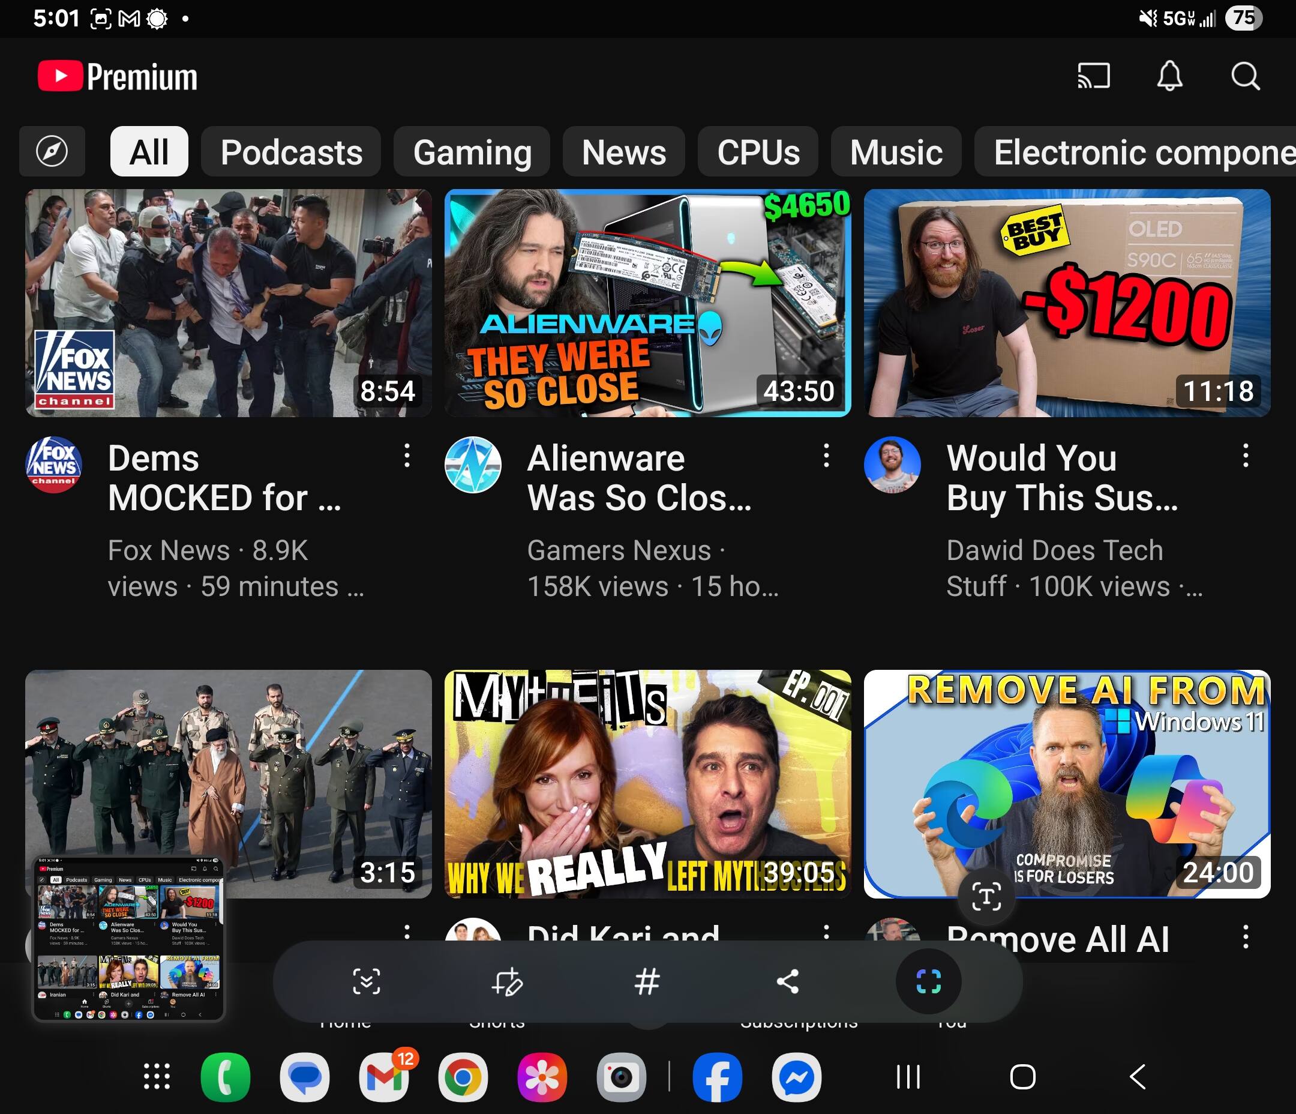Screen dimensions: 1296x1114
Task: Open the Fox News channel avatar
Action: (54, 465)
